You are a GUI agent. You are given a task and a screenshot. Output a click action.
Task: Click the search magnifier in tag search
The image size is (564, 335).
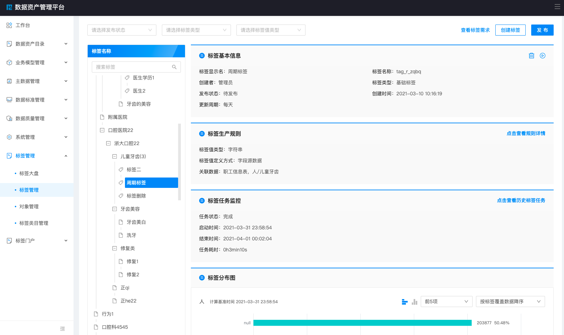[174, 67]
